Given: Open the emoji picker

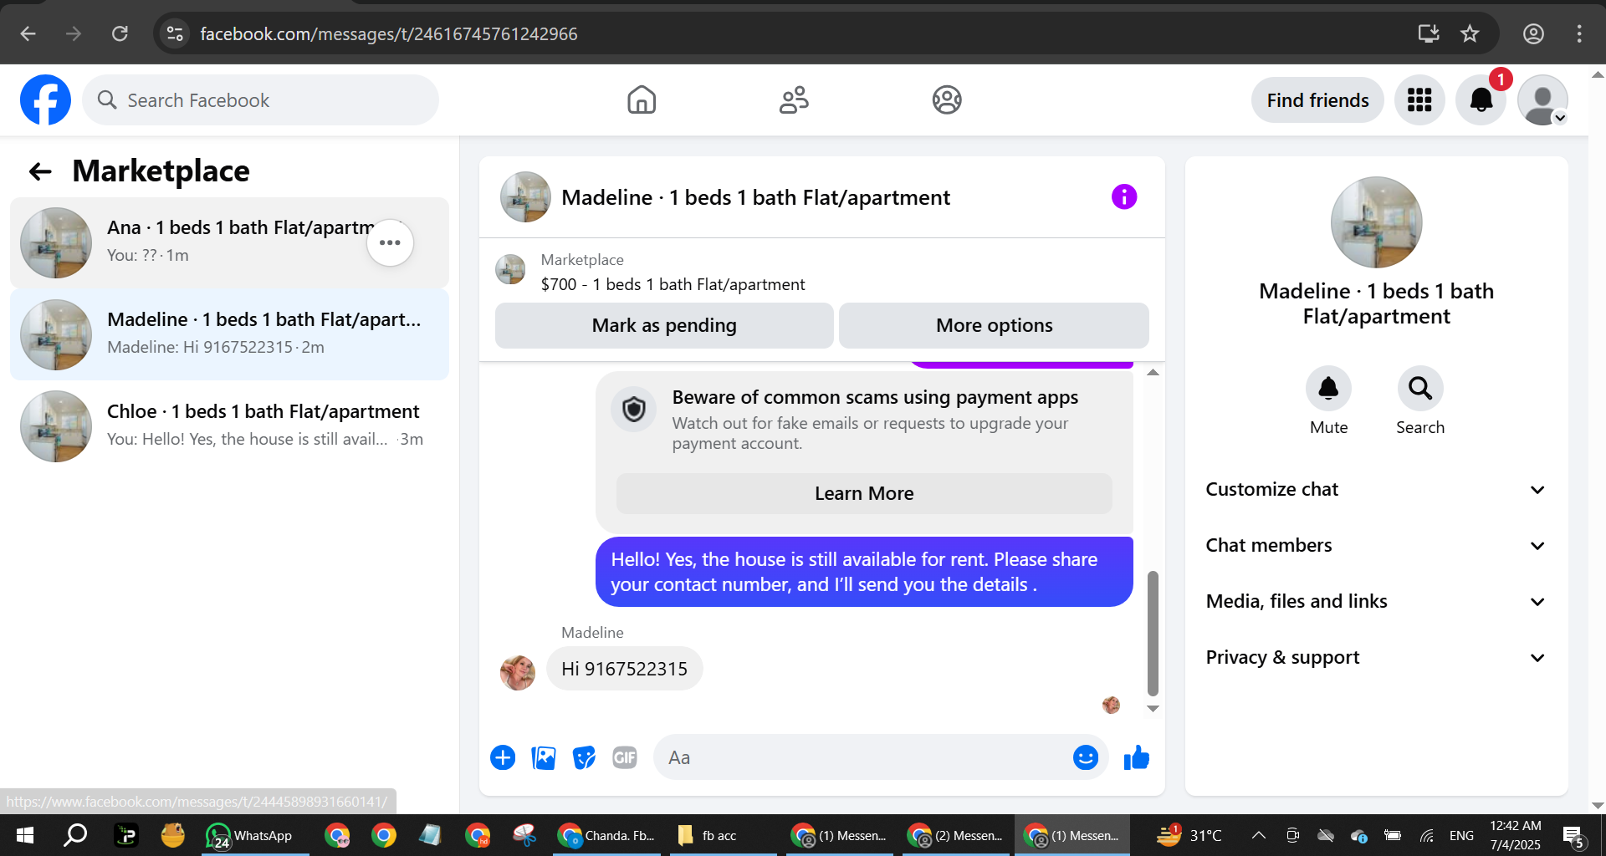Looking at the screenshot, I should (1086, 758).
